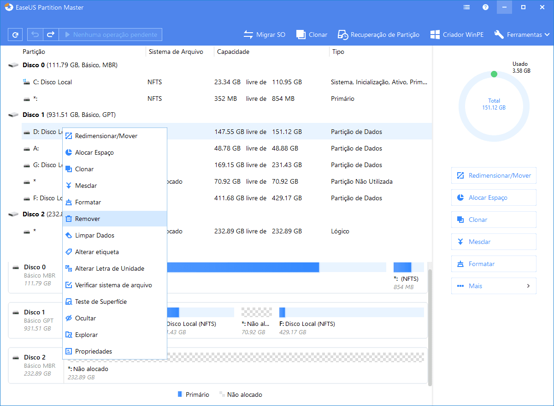The height and width of the screenshot is (406, 554).
Task: Choose Remover in context menu
Action: click(x=115, y=219)
